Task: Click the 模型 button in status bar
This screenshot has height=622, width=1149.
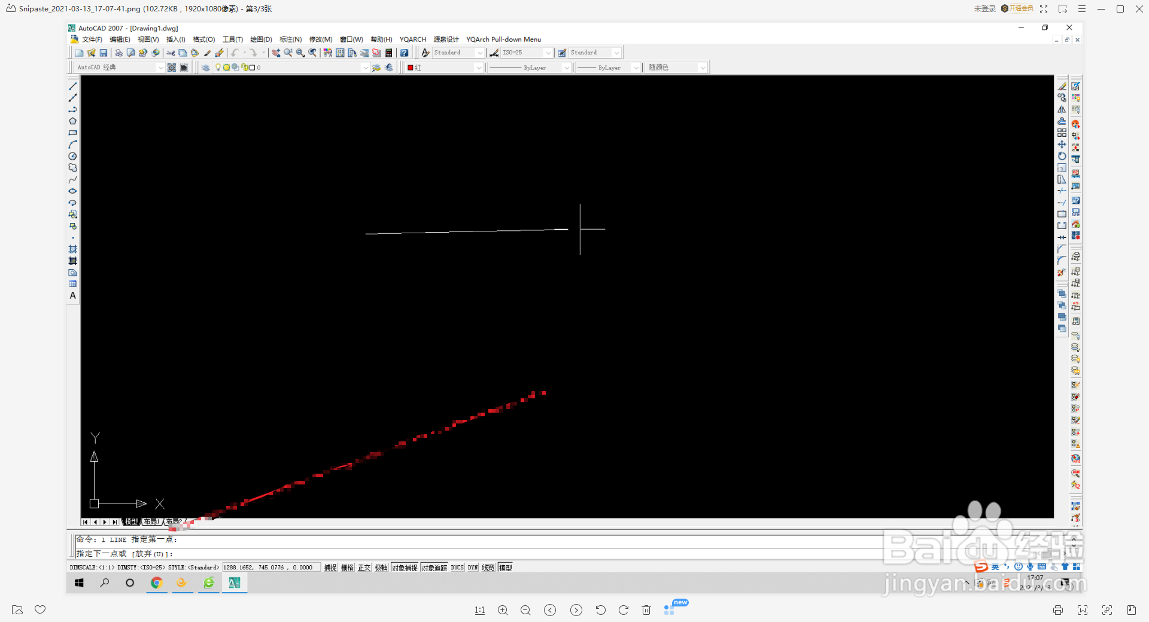Action: [506, 568]
